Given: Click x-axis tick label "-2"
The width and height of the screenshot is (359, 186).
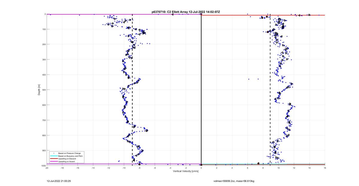Looking at the screenshot, I should [x=186, y=168].
